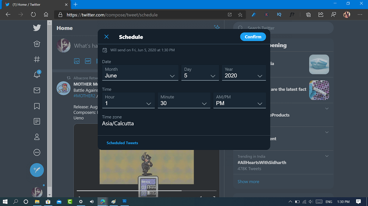Open Windows Start menu

[x=5, y=202]
